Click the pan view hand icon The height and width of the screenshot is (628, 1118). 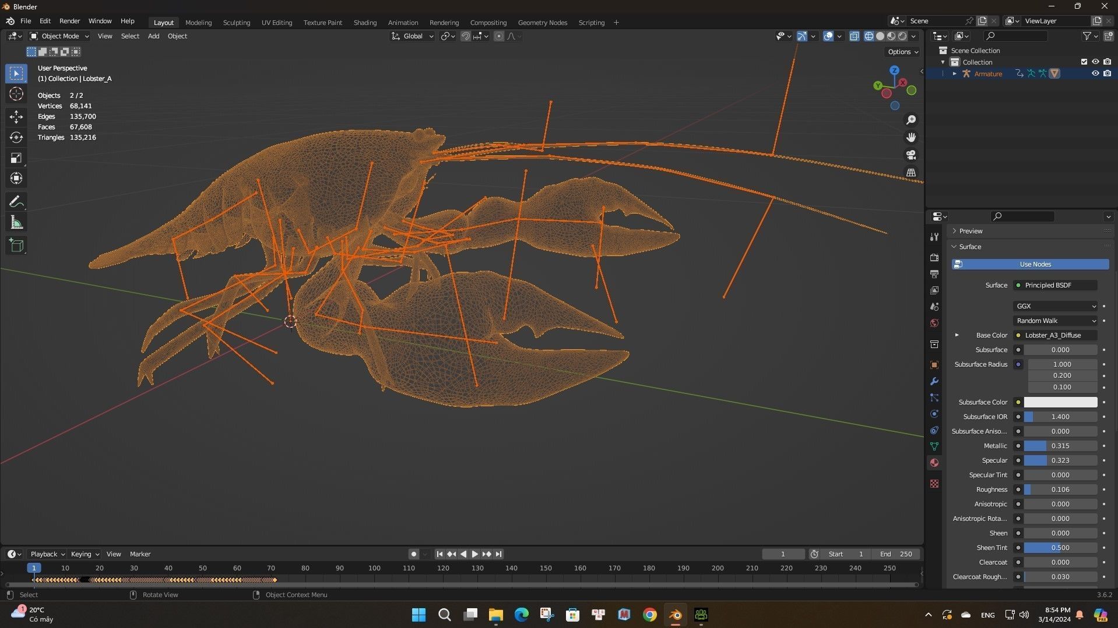910,137
